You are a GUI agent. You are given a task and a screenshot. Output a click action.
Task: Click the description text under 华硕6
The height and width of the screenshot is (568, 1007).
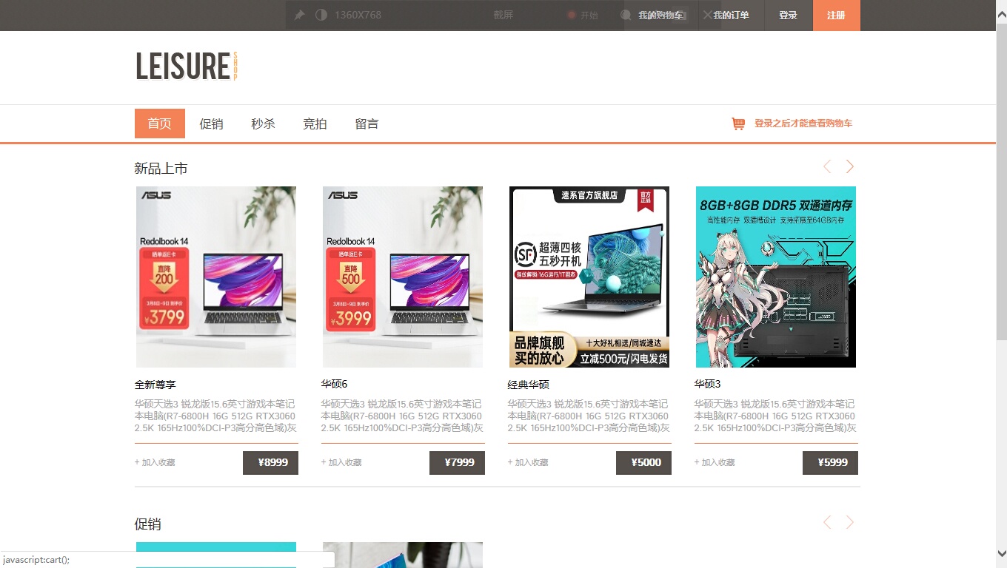pyautogui.click(x=402, y=416)
